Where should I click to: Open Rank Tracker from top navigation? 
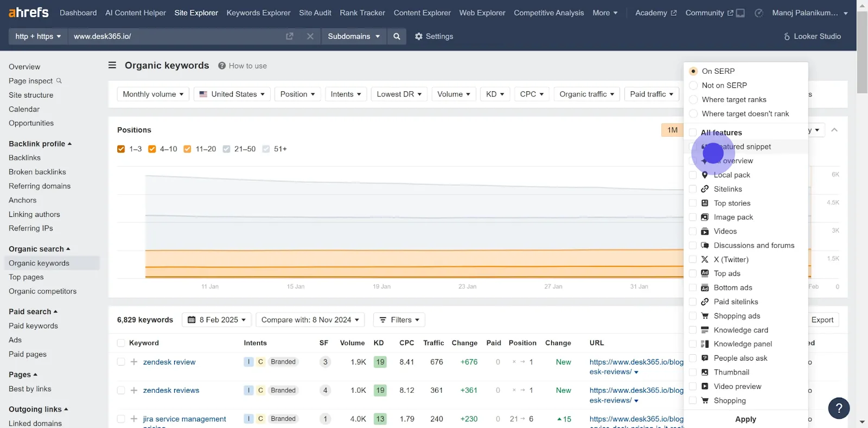click(x=362, y=12)
